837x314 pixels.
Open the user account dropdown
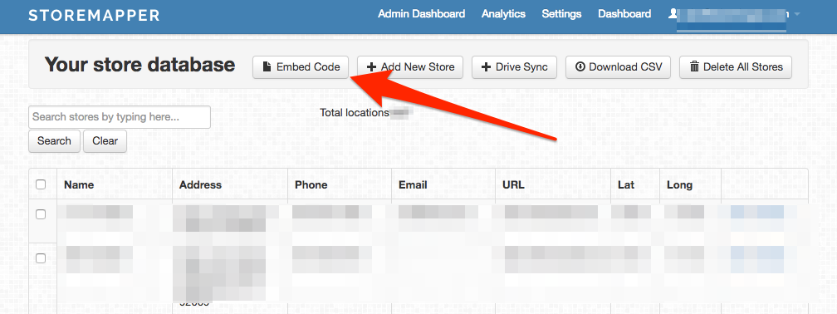(796, 14)
